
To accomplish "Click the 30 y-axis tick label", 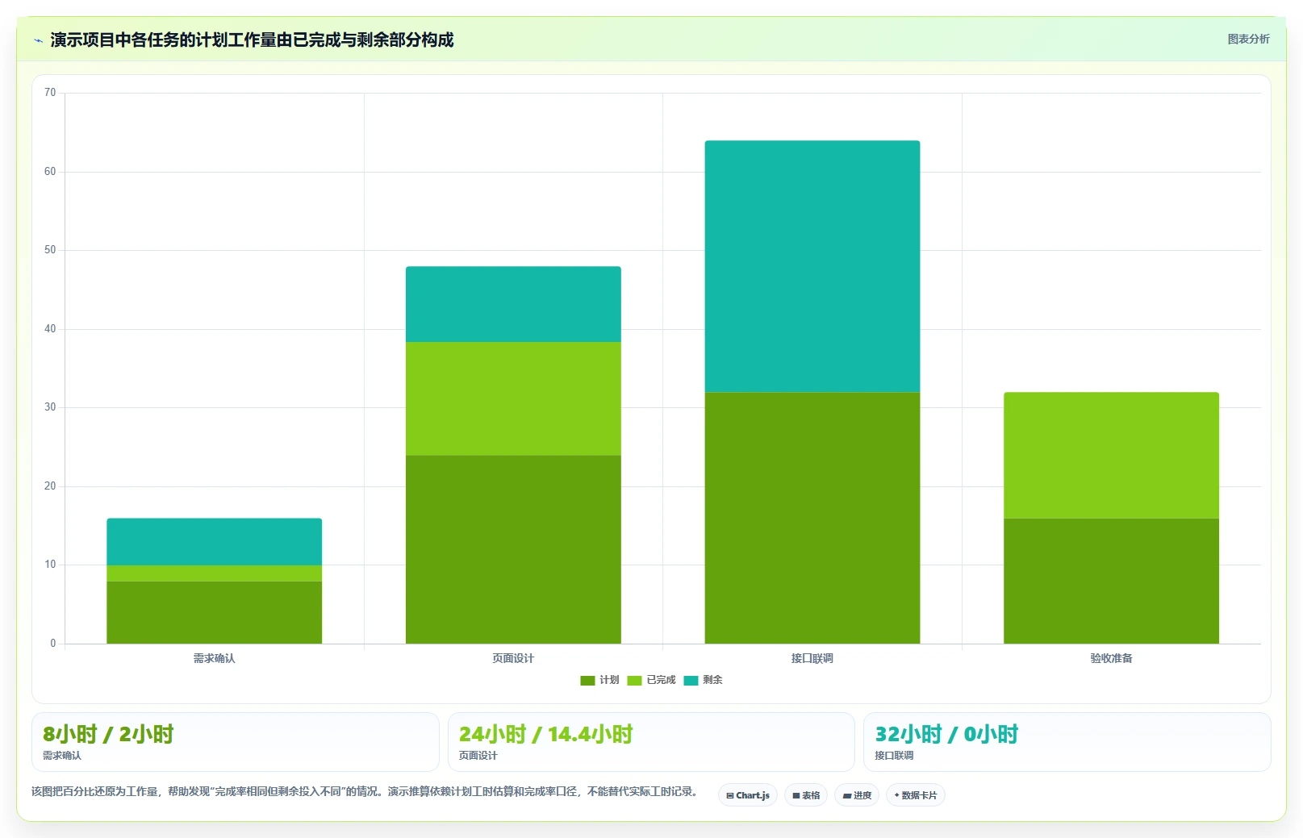I will (50, 407).
